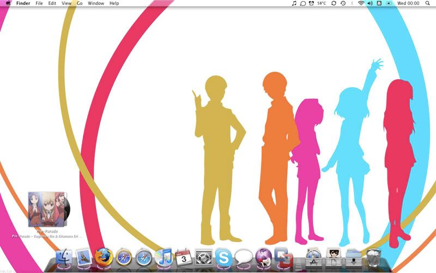Image resolution: width=436 pixels, height=273 pixels.
Task: Open Firefox from the dock
Action: coord(104,257)
